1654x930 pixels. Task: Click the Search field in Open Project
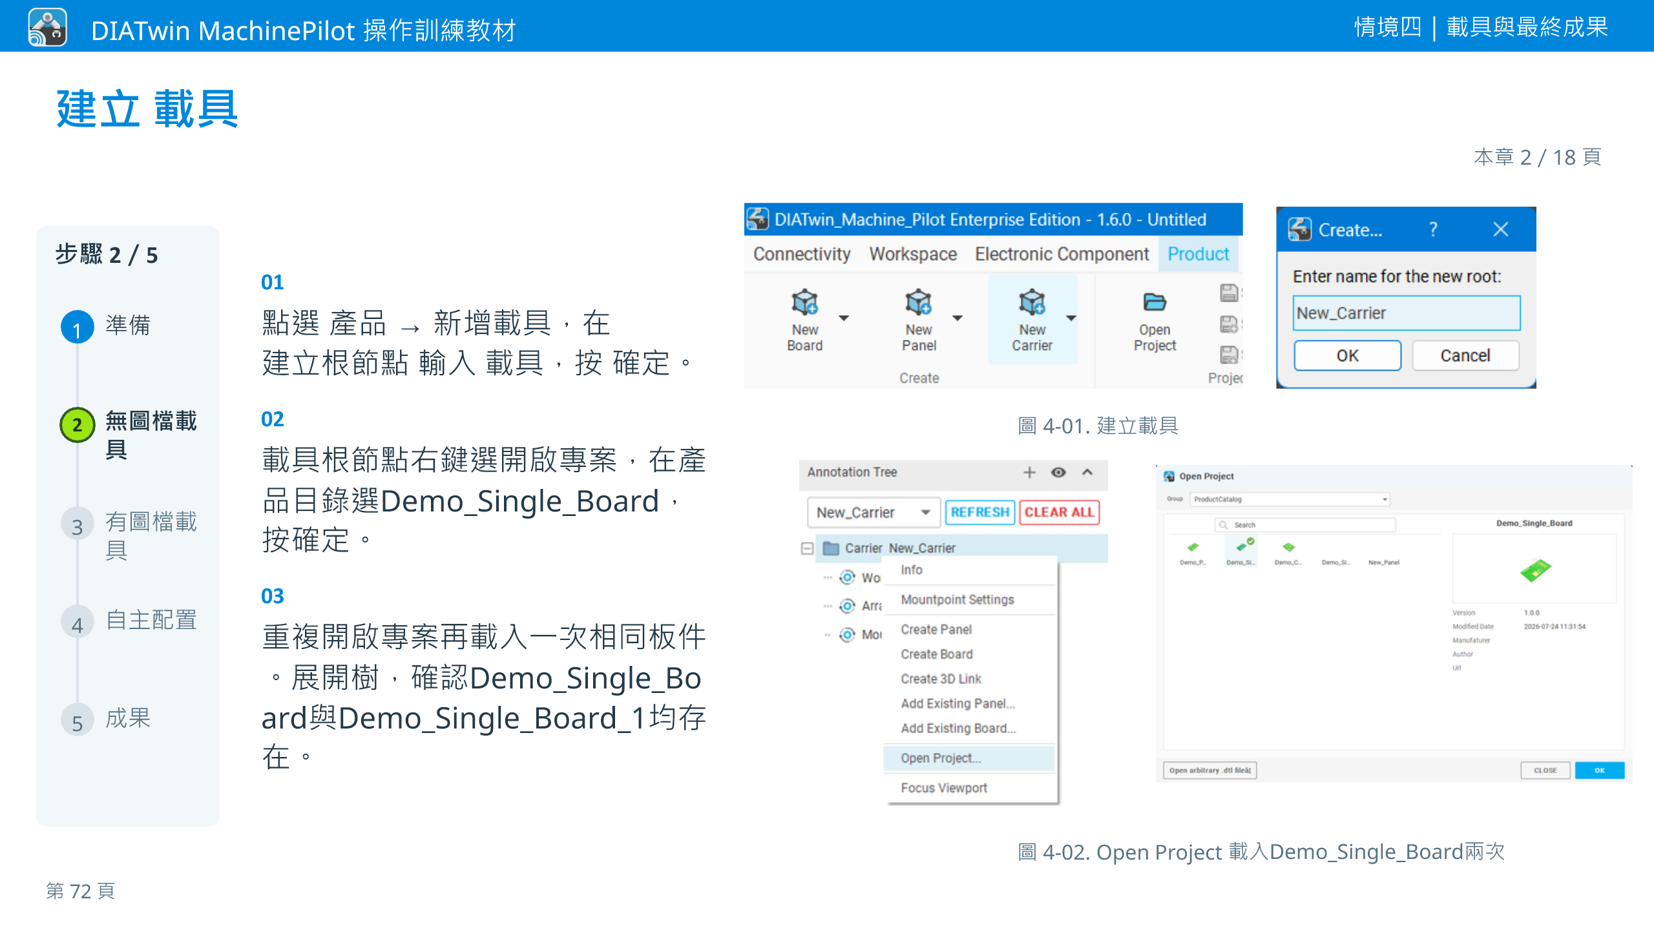pos(1305,525)
